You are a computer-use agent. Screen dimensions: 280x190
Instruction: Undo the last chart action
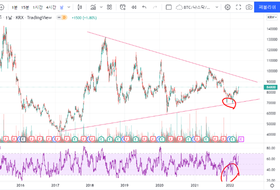click(x=144, y=7)
